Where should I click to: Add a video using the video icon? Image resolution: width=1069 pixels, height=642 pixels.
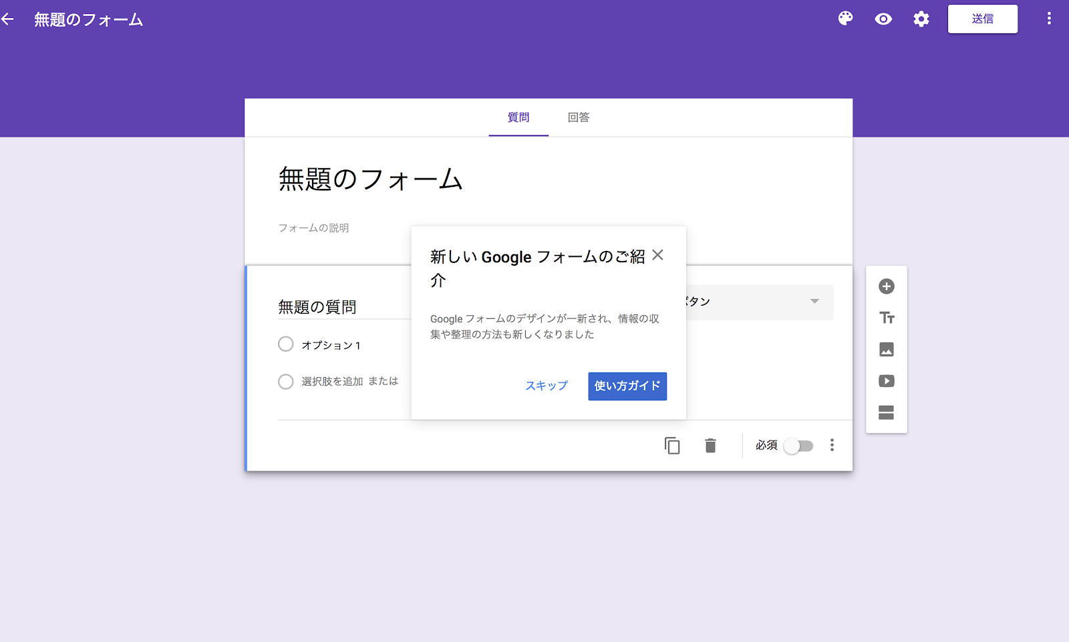coord(887,381)
